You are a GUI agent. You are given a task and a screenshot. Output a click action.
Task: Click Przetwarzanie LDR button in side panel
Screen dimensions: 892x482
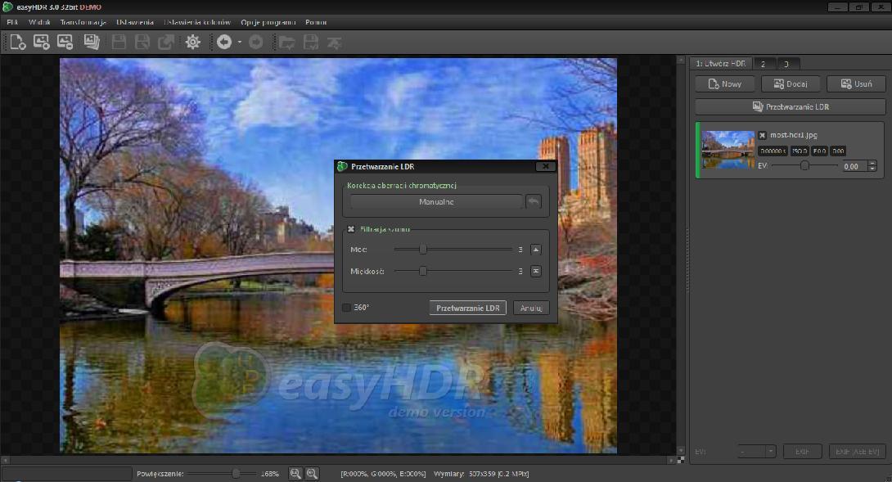(x=791, y=106)
